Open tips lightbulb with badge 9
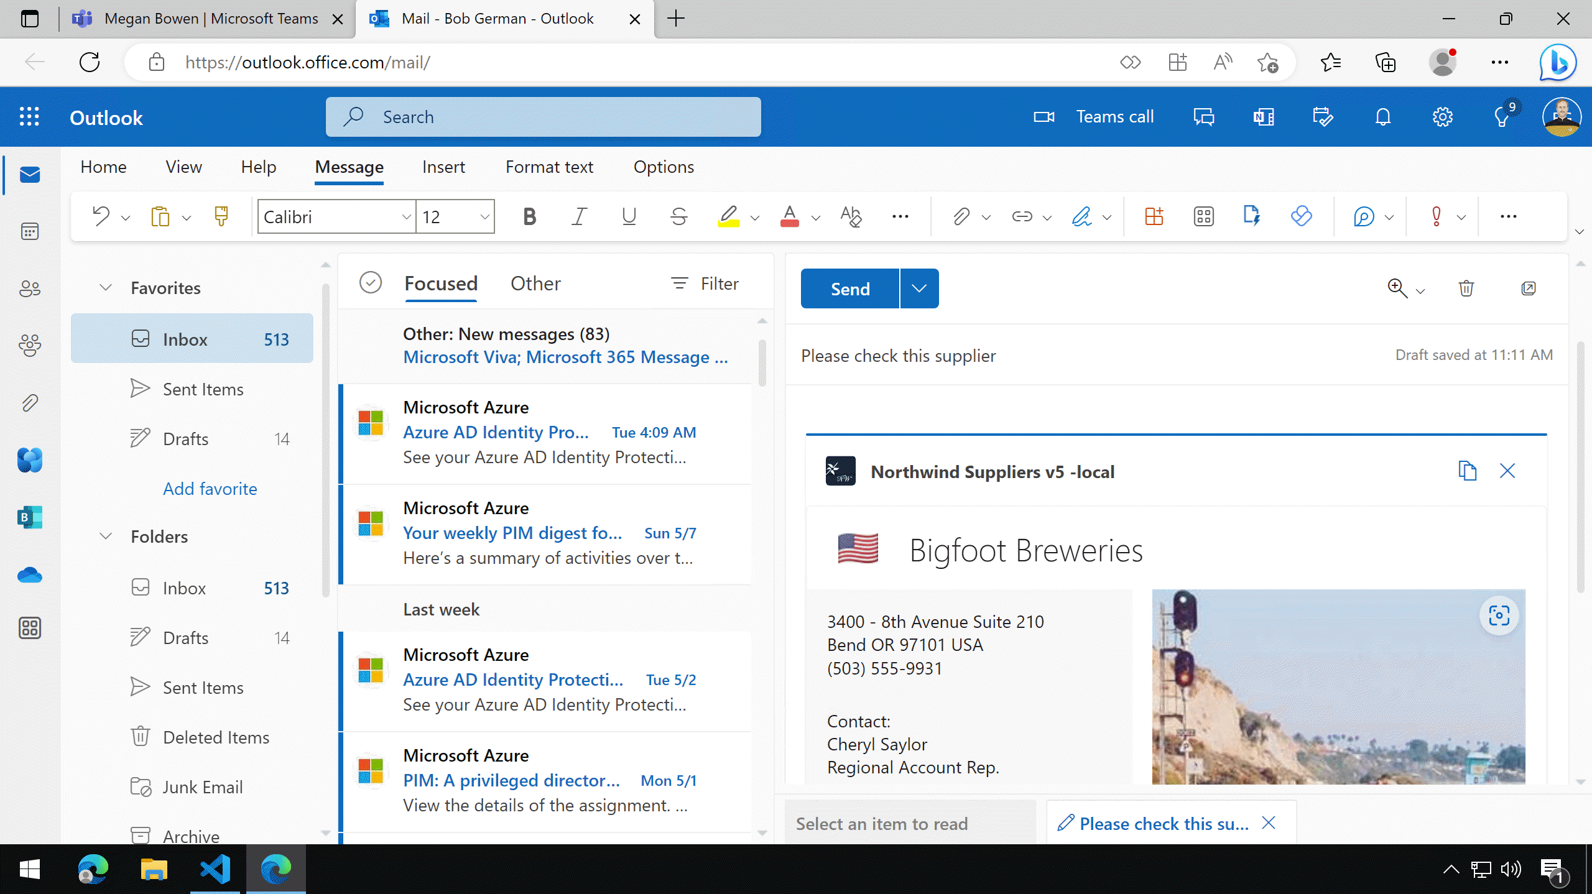1592x894 pixels. pyautogui.click(x=1503, y=116)
